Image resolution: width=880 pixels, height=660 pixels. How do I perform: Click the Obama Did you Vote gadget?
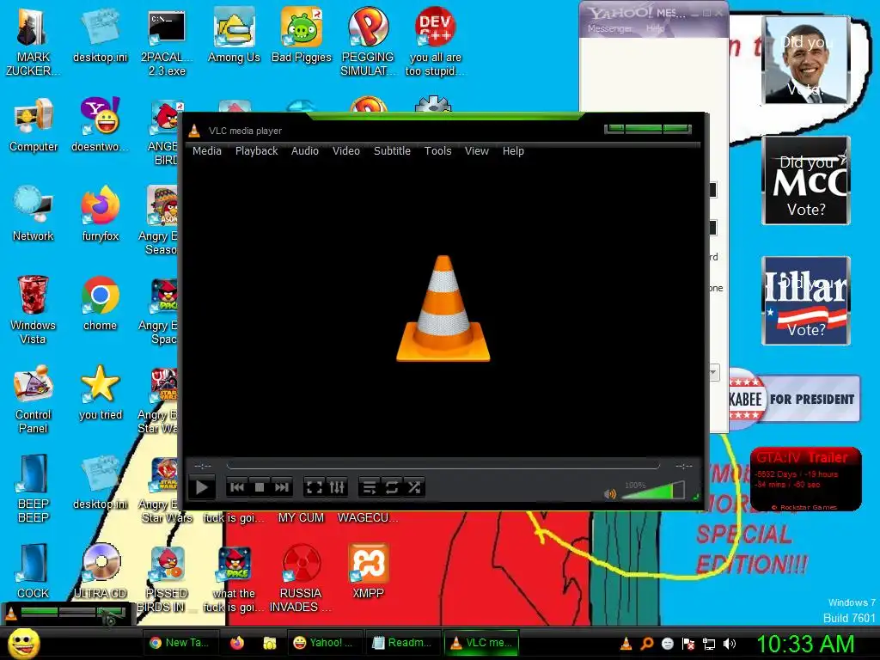(806, 59)
